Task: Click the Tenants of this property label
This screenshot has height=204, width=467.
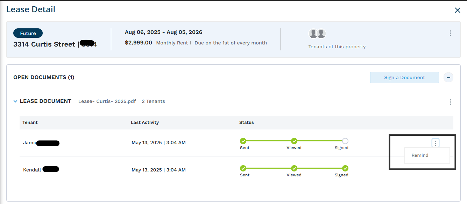Action: 337,47
